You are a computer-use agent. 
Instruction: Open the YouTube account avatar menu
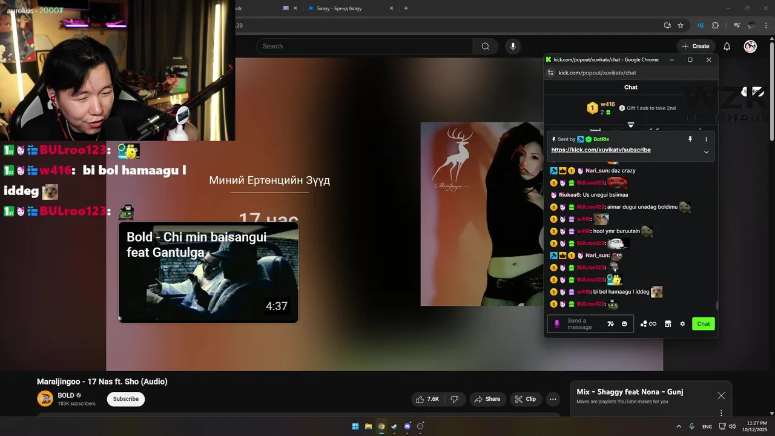click(x=750, y=46)
